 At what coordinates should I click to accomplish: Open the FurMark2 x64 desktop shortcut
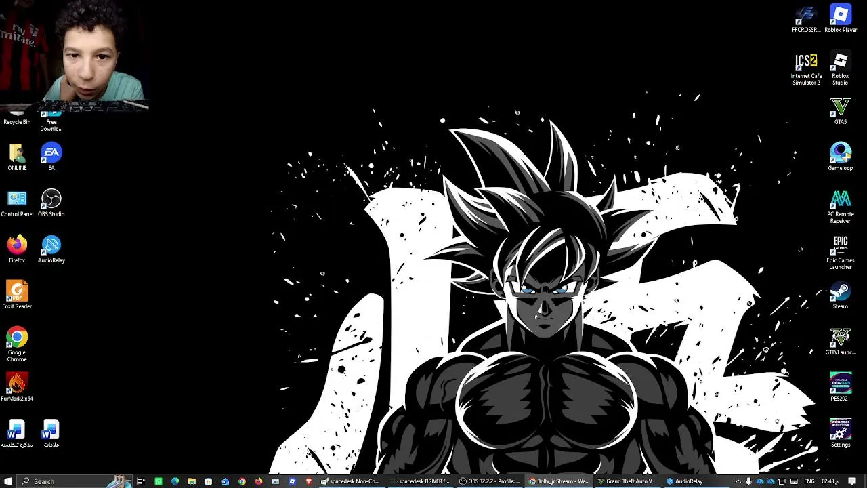click(17, 388)
